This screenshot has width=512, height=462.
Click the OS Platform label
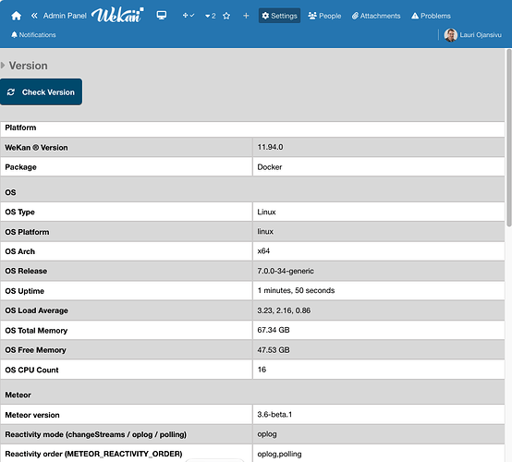pyautogui.click(x=27, y=232)
